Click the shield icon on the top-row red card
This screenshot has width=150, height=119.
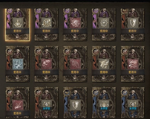click(133, 23)
